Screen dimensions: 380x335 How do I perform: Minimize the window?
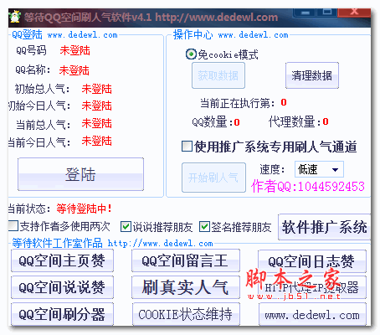click(x=305, y=13)
